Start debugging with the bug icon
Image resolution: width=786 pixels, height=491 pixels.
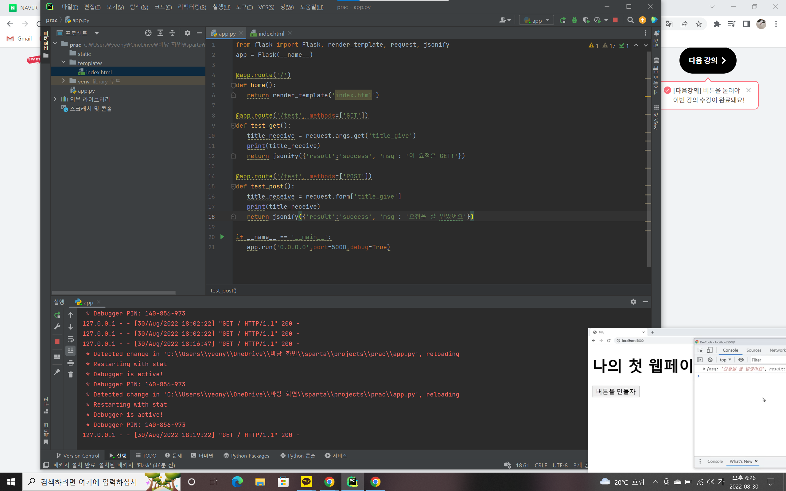574,20
